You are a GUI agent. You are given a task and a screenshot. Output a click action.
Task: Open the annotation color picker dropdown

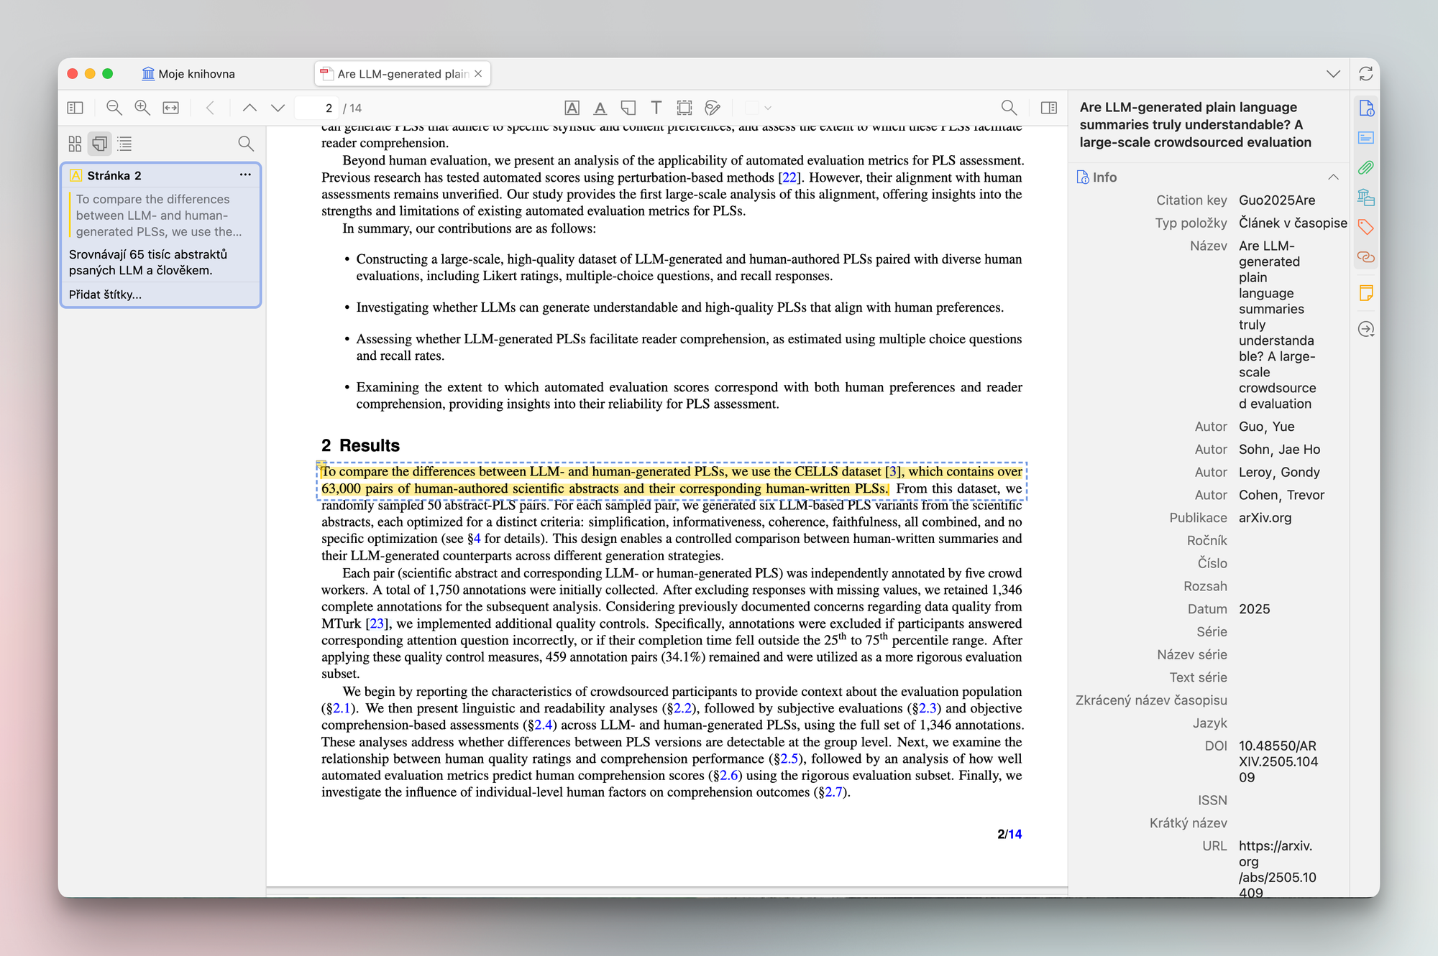coord(759,108)
